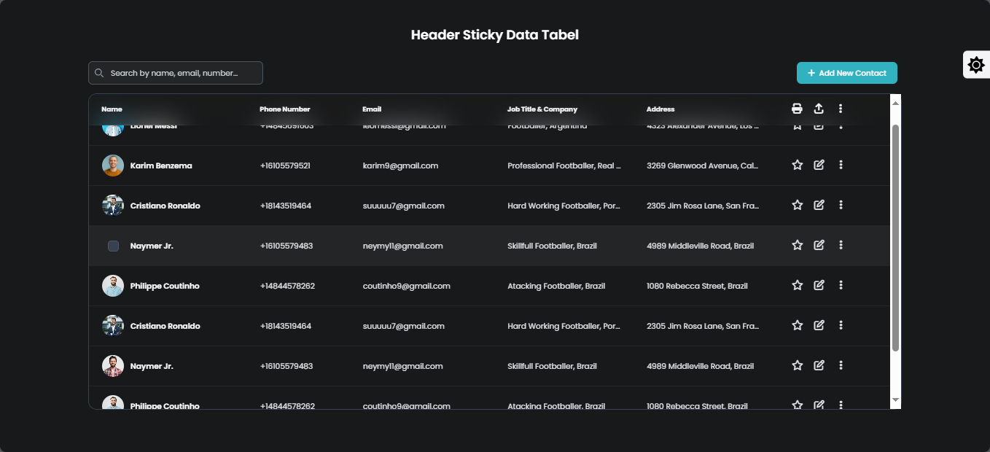Open the table header three-dot menu
The width and height of the screenshot is (990, 452).
click(x=841, y=109)
